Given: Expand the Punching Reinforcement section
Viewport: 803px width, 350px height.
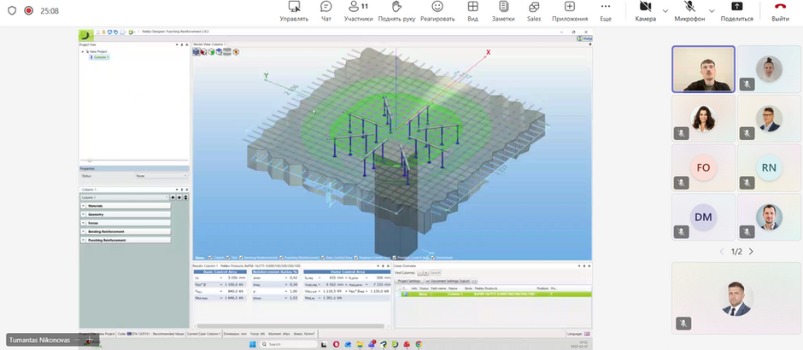Looking at the screenshot, I should coord(126,240).
